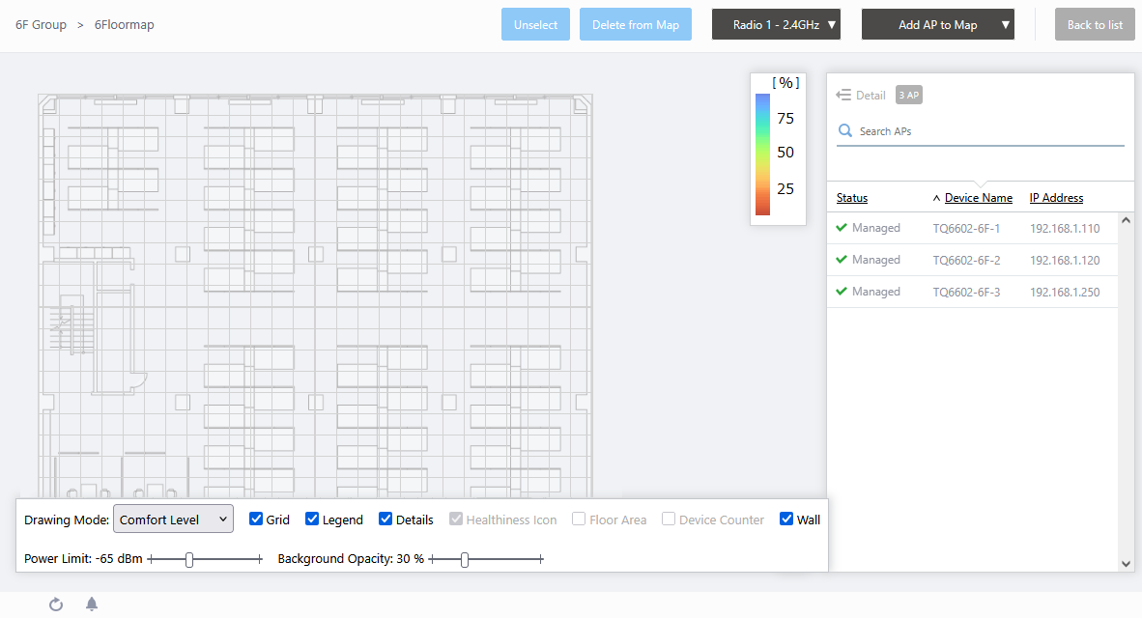Click the Search APs input field

[985, 131]
